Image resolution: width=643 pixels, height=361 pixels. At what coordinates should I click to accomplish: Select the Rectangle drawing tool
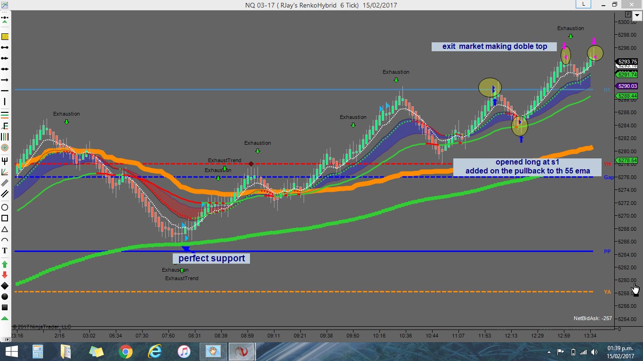[x=5, y=218]
